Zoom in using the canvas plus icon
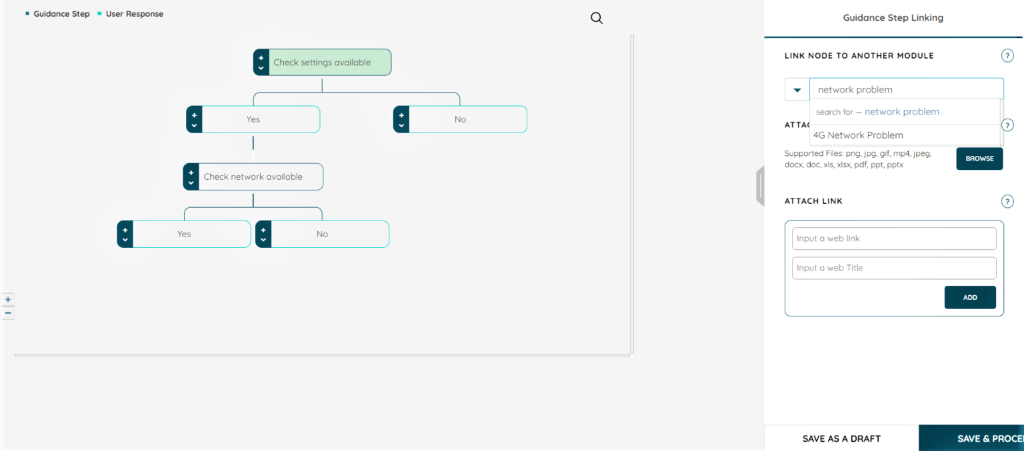This screenshot has width=1024, height=451. tap(8, 299)
